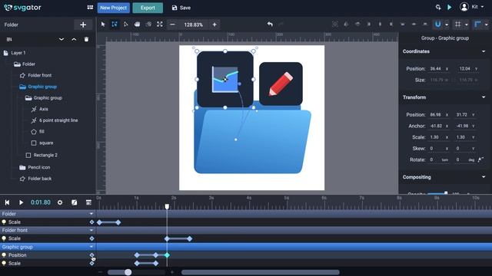Select the arrow selection tool
Image resolution: width=492 pixels, height=276 pixels.
pyautogui.click(x=103, y=25)
